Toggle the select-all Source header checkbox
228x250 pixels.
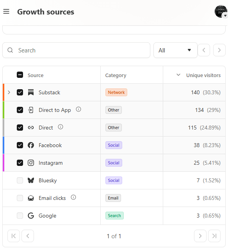(x=20, y=75)
